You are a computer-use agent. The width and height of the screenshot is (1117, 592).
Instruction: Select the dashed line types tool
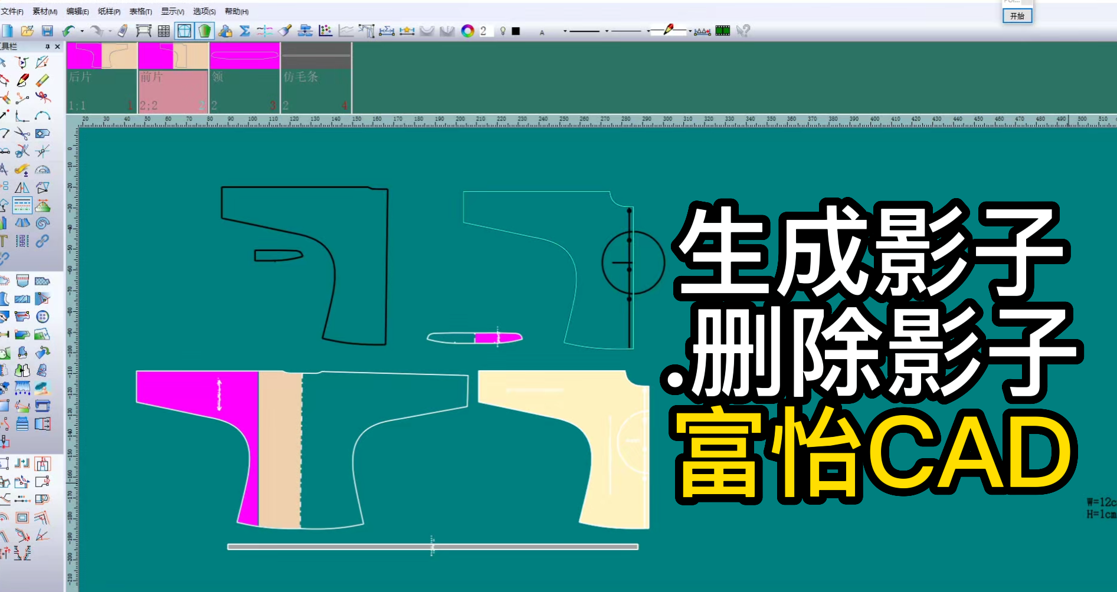(22, 205)
